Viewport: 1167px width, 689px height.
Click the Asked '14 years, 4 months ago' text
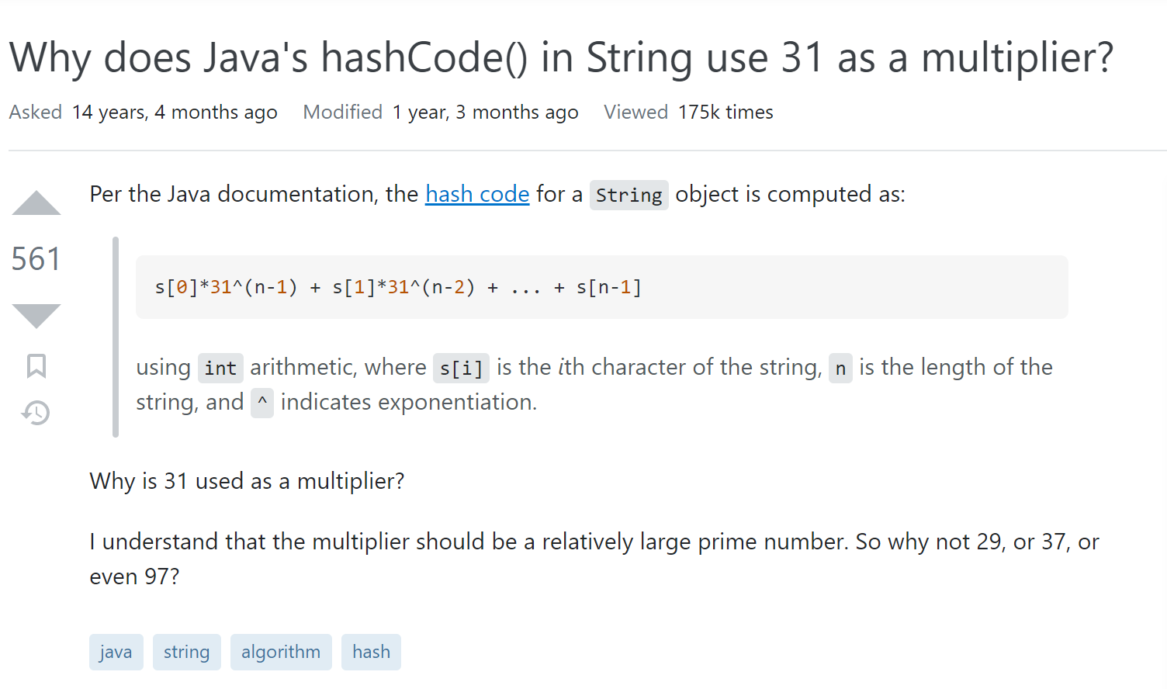tap(175, 113)
